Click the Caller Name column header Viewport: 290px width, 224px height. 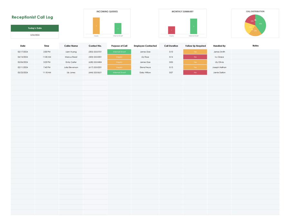[x=71, y=46]
